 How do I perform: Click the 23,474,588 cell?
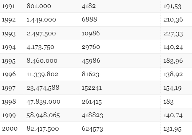(43, 88)
